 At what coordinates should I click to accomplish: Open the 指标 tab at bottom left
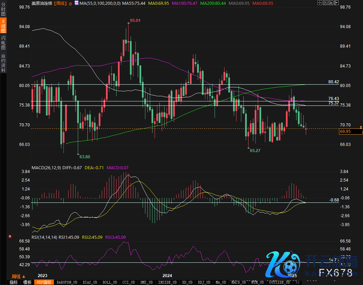(x=14, y=282)
